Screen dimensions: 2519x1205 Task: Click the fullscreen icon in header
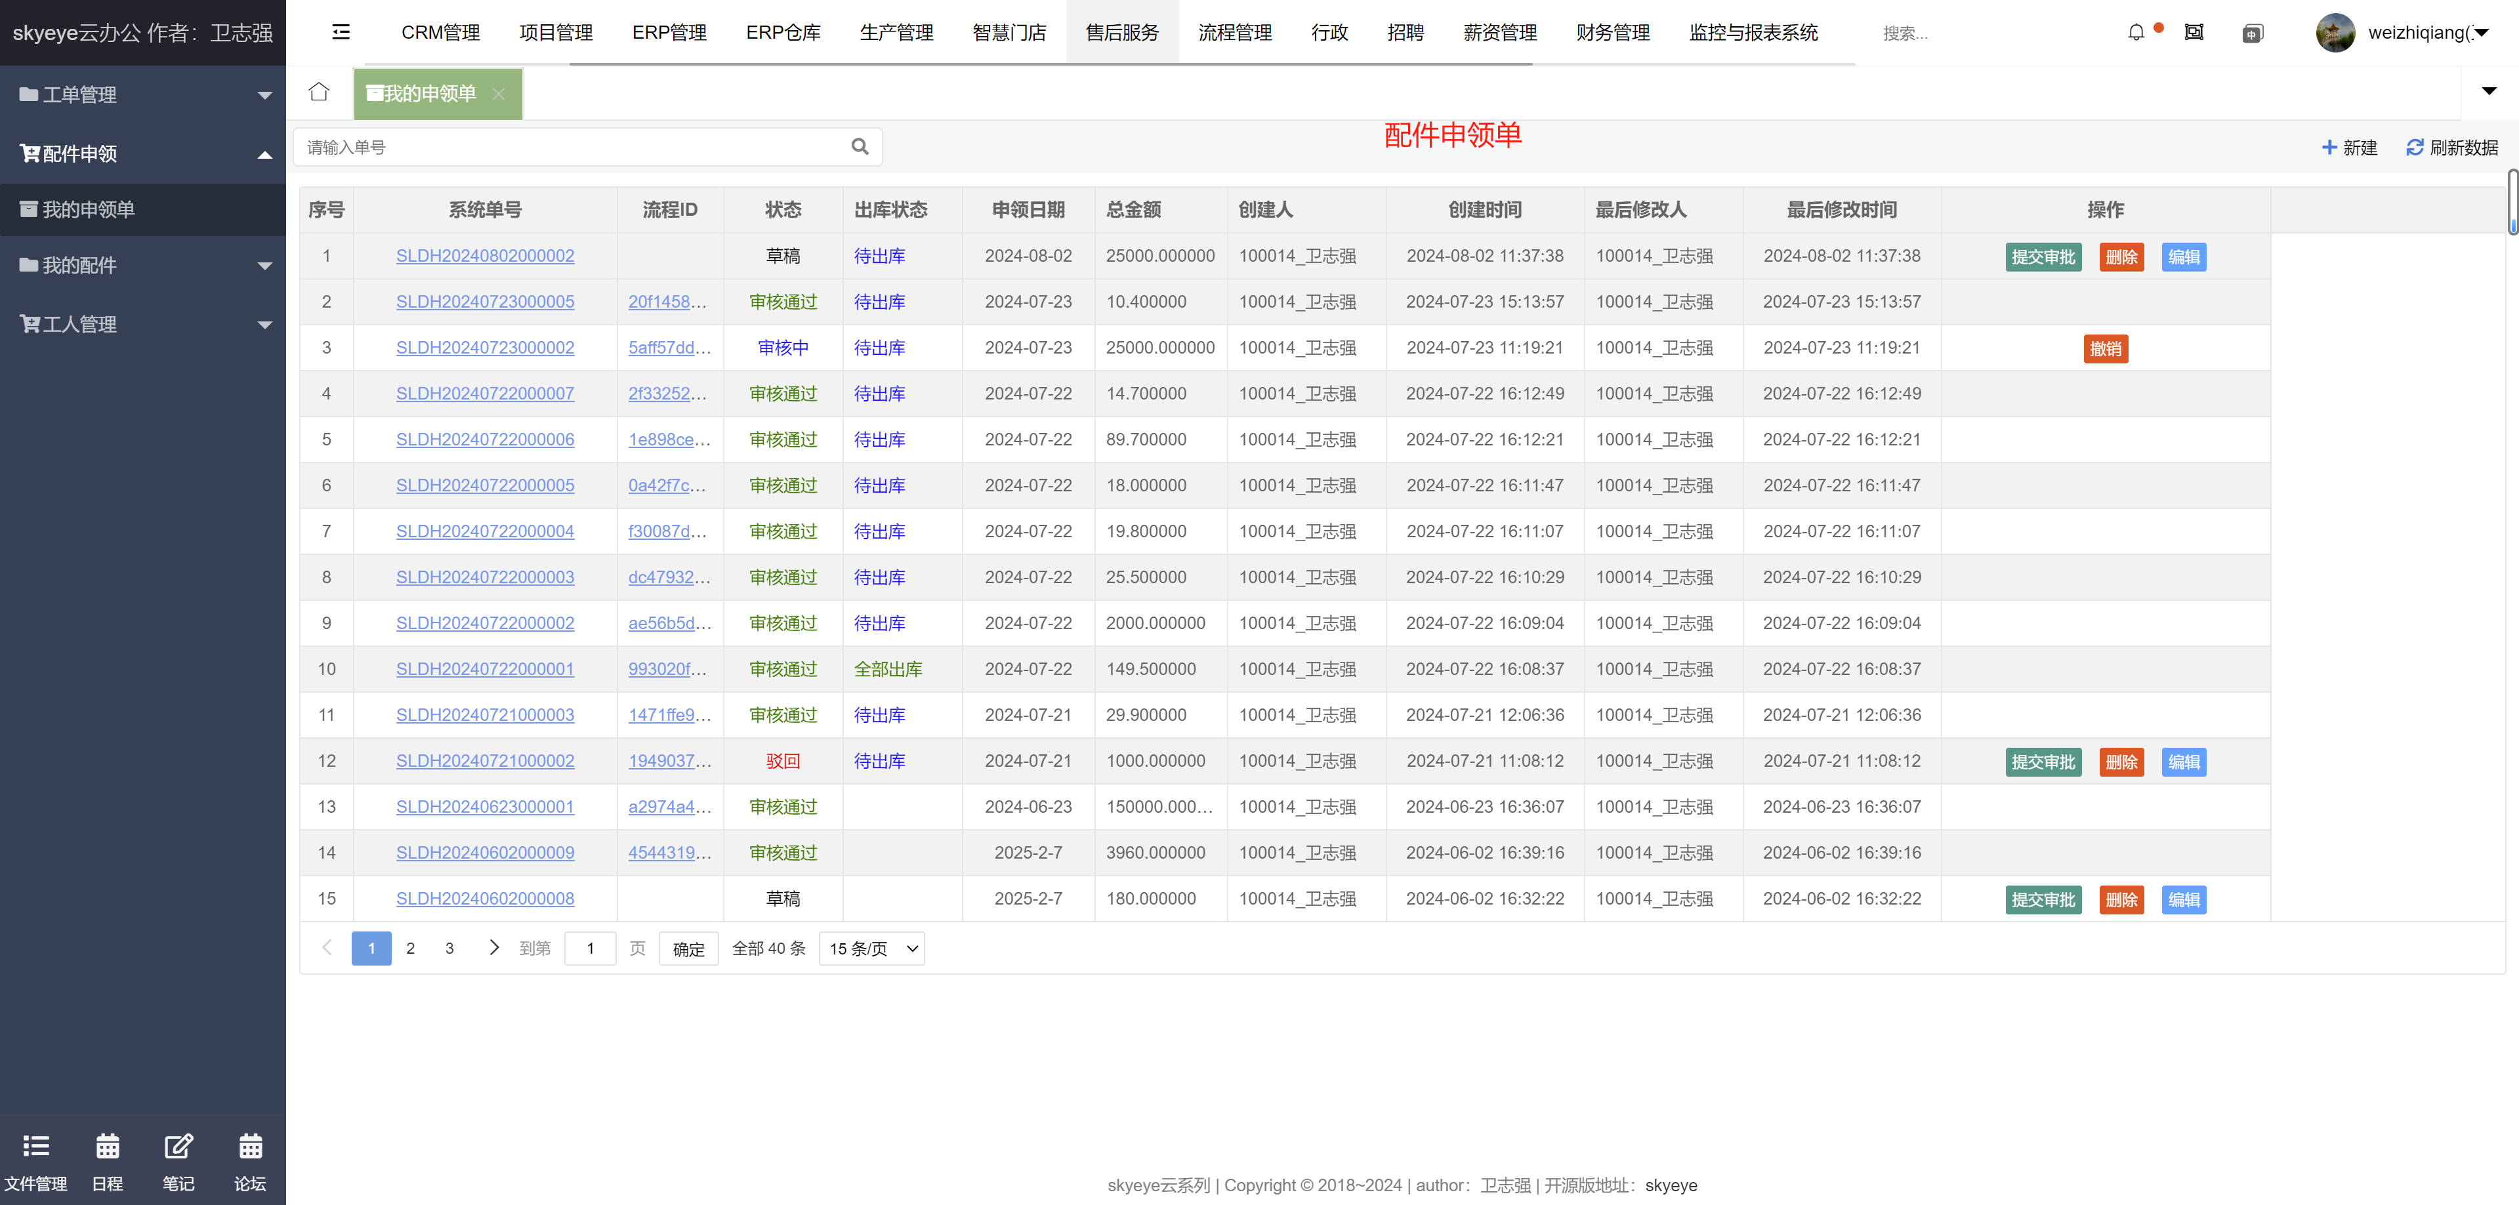pos(2194,32)
